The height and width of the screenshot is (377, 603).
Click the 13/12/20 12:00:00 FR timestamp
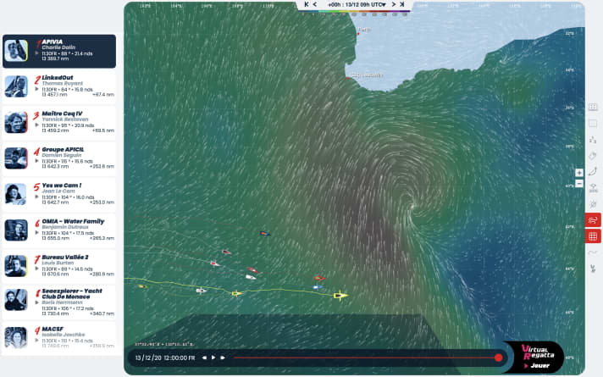tap(165, 358)
